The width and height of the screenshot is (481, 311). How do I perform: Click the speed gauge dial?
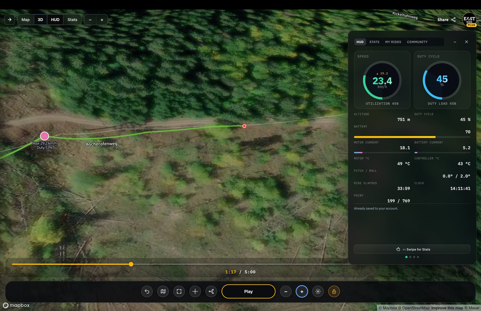point(382,80)
